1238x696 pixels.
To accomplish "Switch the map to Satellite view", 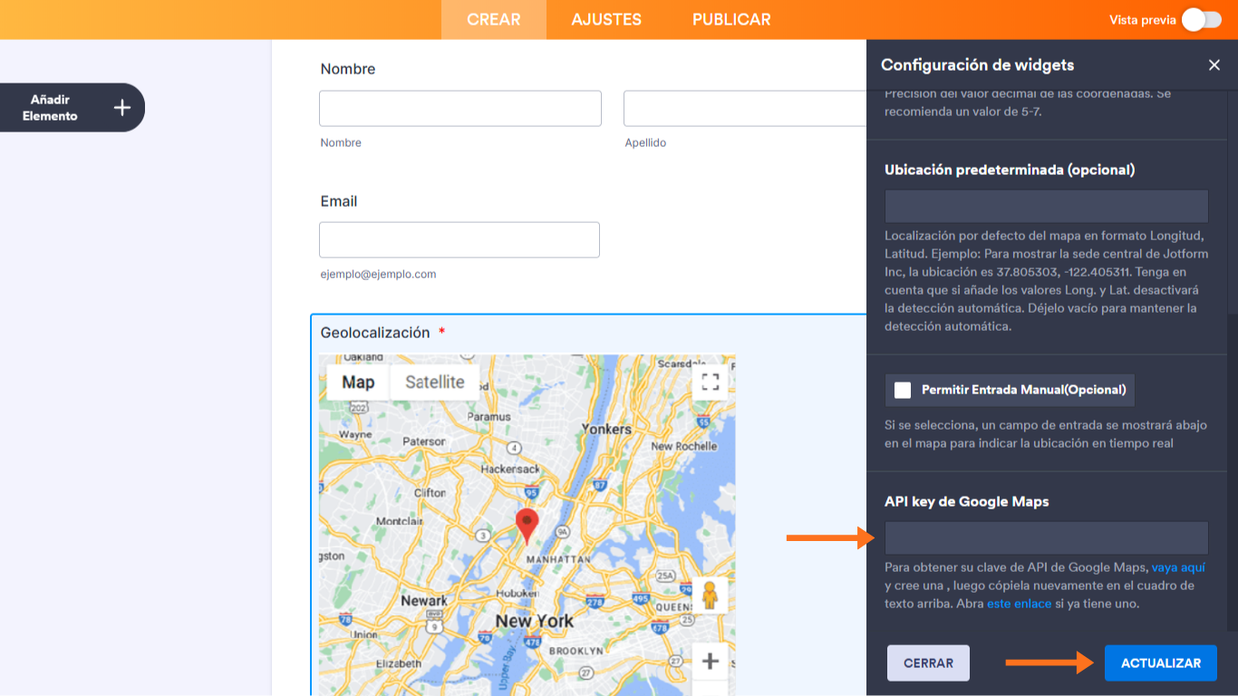I will pyautogui.click(x=434, y=382).
